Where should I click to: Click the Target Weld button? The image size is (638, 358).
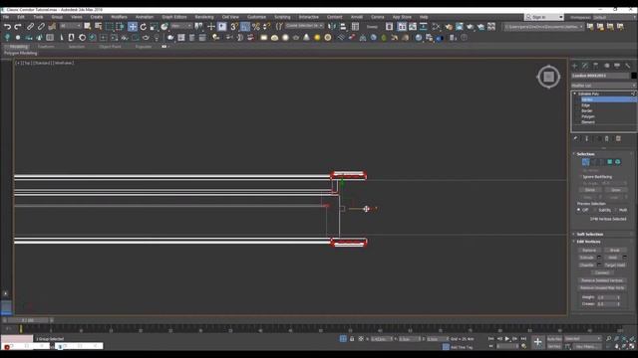click(x=614, y=266)
